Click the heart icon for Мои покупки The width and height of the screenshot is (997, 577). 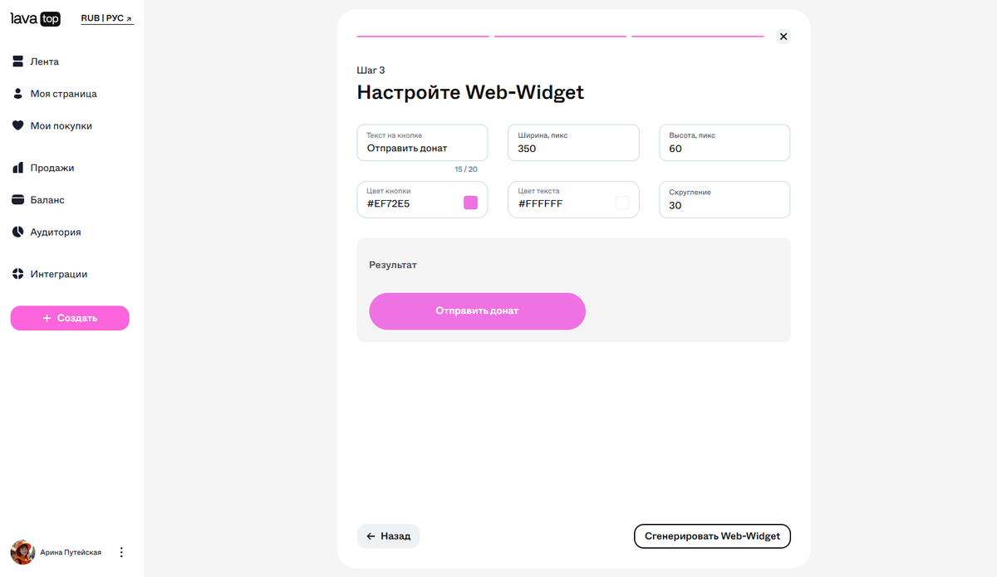click(18, 126)
